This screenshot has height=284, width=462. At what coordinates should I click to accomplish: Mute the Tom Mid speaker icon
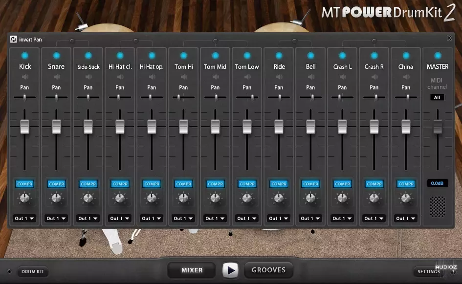pos(216,77)
